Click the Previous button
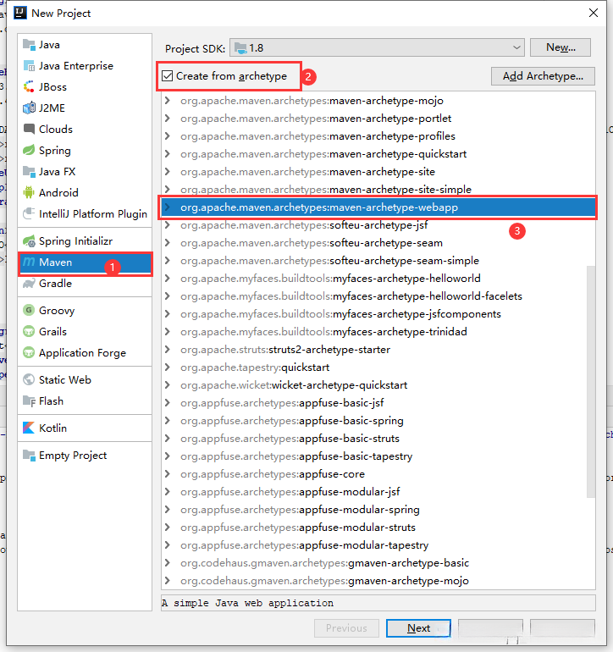 346,628
